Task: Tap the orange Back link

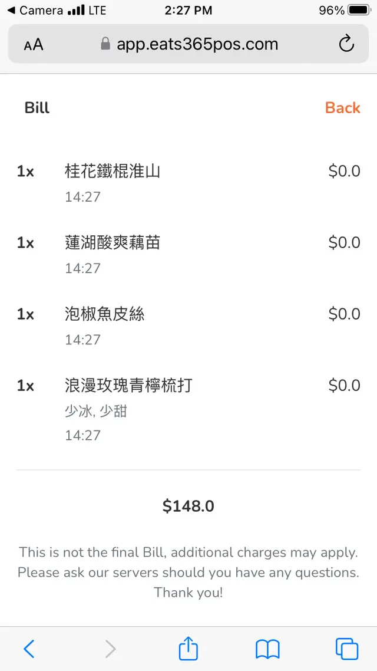Action: pyautogui.click(x=342, y=108)
